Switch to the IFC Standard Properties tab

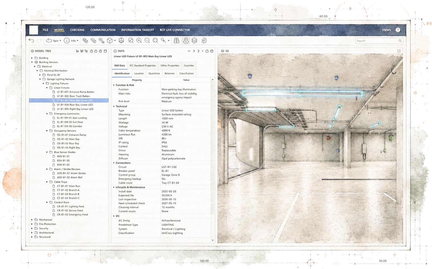click(x=143, y=66)
